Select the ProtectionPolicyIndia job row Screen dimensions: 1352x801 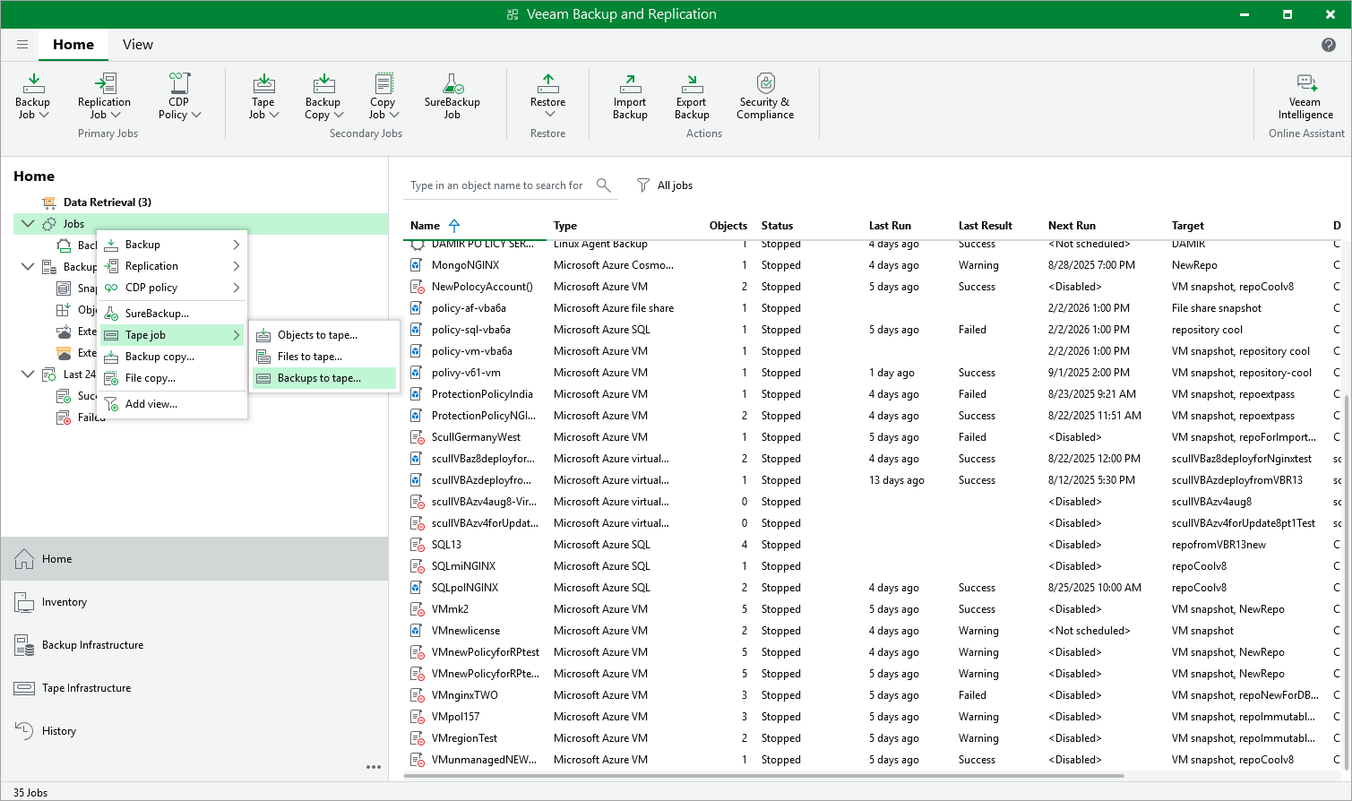pos(874,394)
